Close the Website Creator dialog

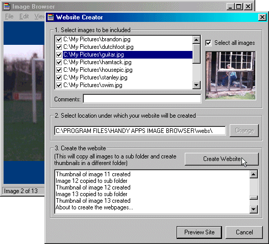pos(262,17)
